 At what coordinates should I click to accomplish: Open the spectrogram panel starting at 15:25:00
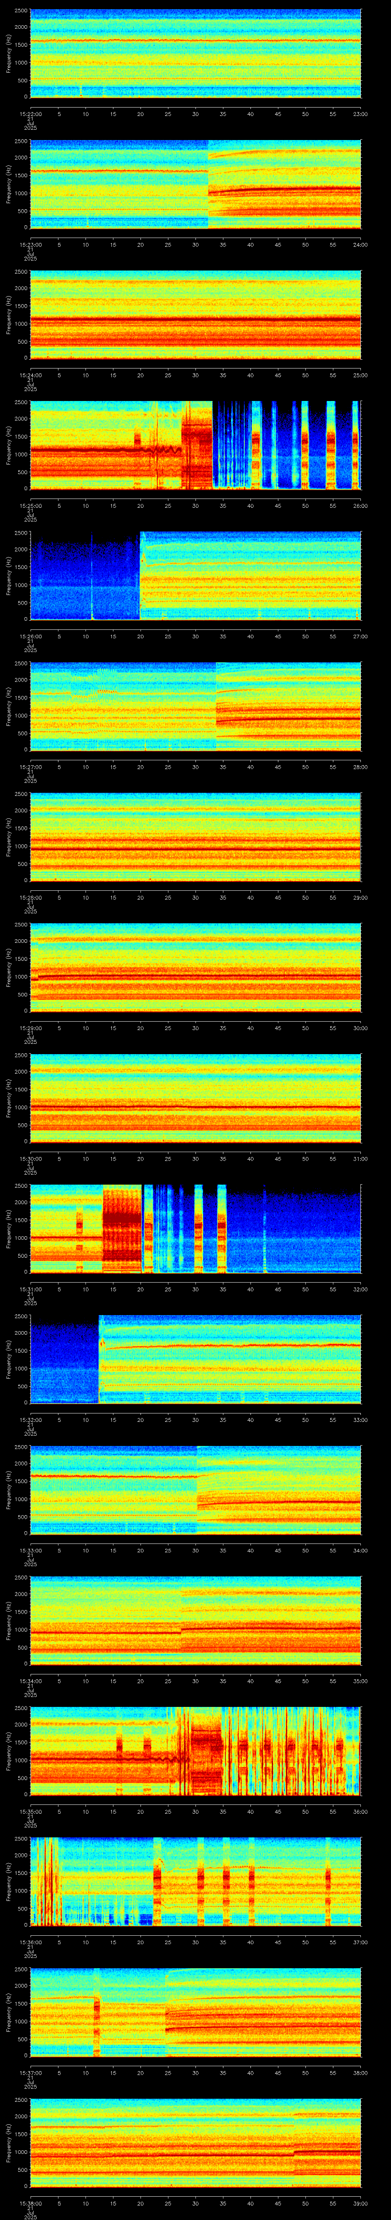point(195,445)
